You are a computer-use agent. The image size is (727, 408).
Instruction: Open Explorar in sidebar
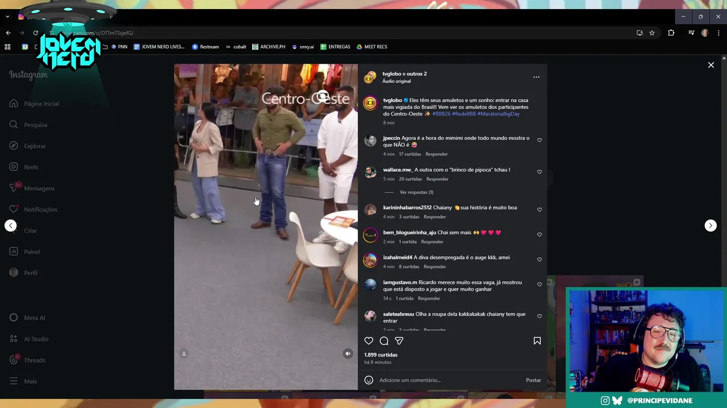28,146
